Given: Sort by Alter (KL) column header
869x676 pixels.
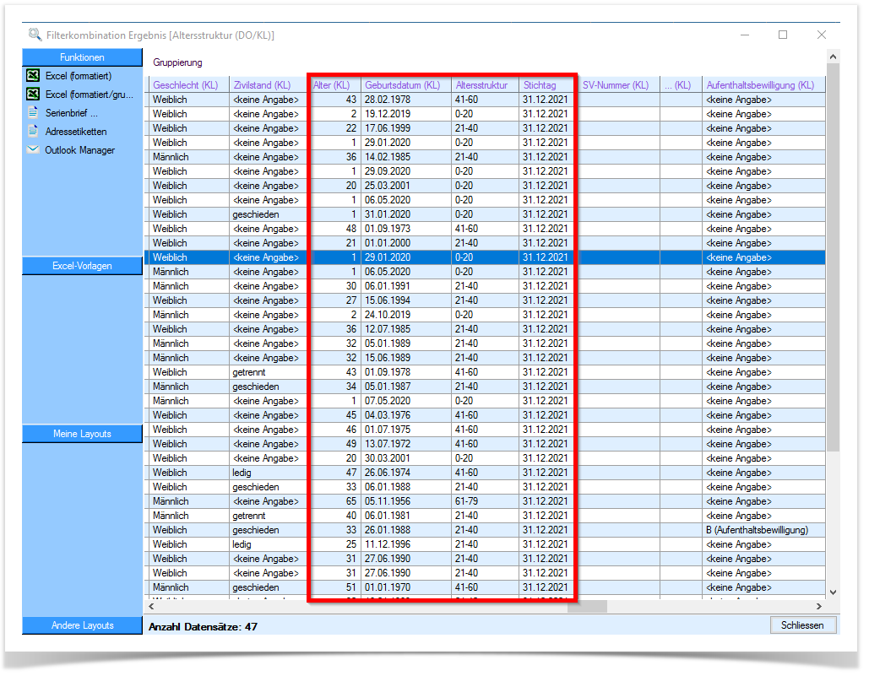Looking at the screenshot, I should pyautogui.click(x=336, y=84).
